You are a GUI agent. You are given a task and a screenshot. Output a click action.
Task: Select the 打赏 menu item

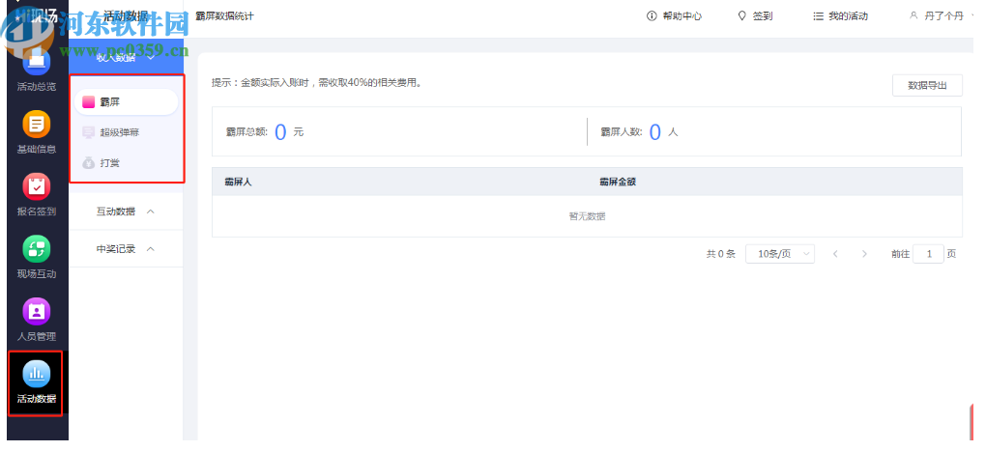pyautogui.click(x=126, y=163)
